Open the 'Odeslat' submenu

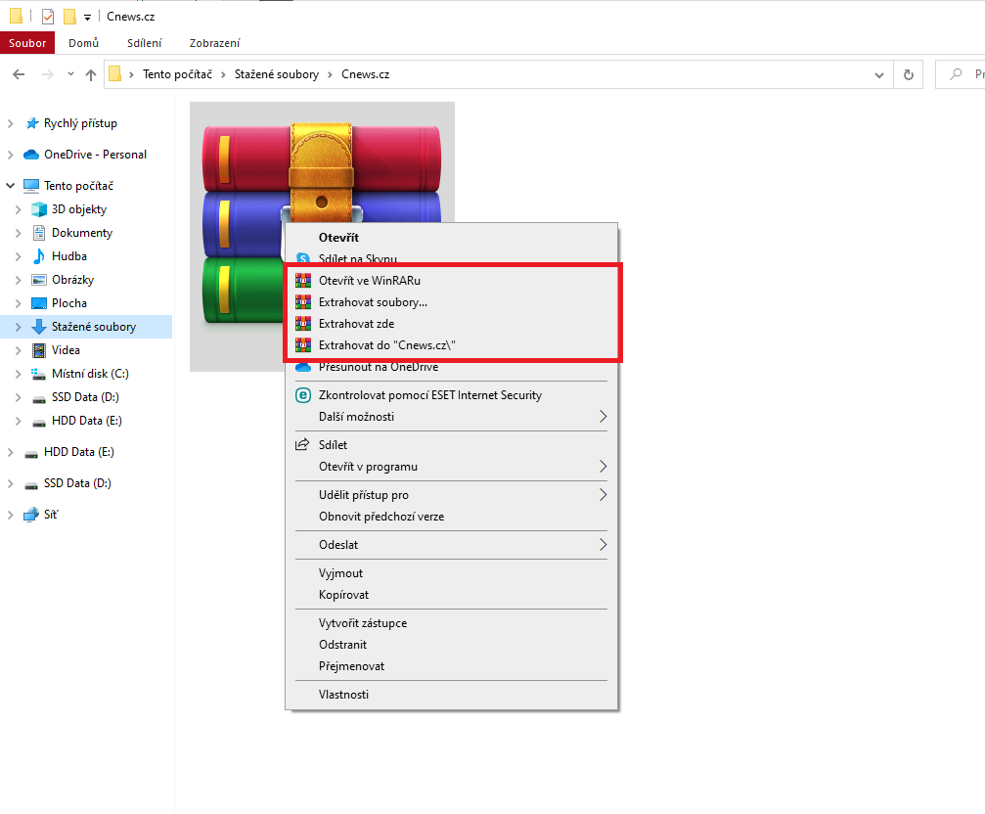coord(451,545)
